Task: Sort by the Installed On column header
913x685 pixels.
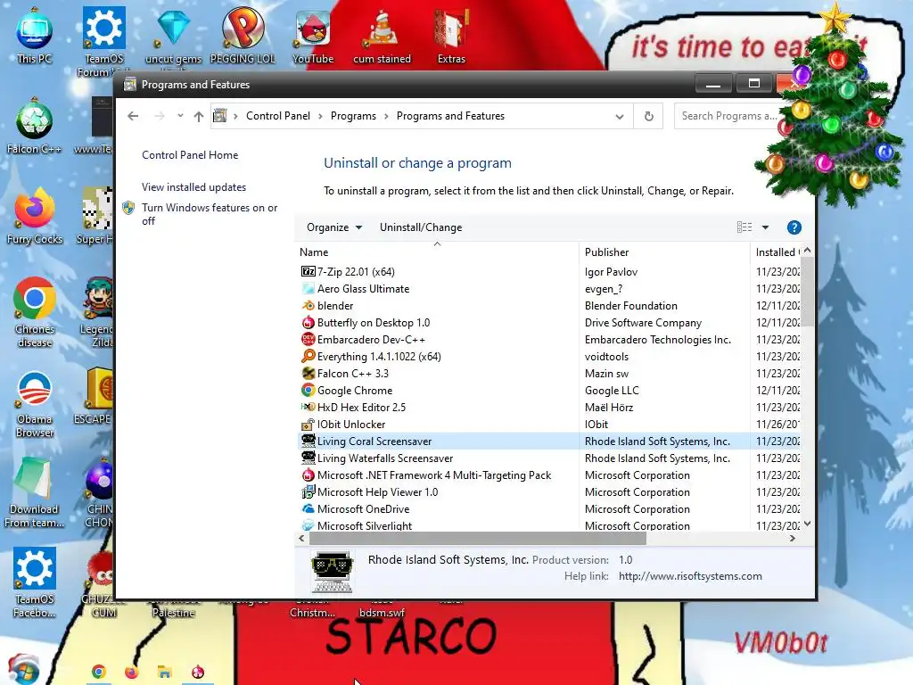Action: [x=777, y=252]
